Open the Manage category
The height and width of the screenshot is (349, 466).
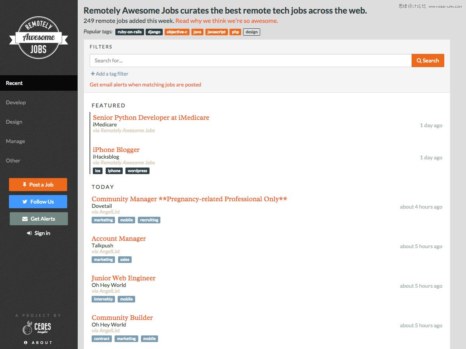click(16, 141)
